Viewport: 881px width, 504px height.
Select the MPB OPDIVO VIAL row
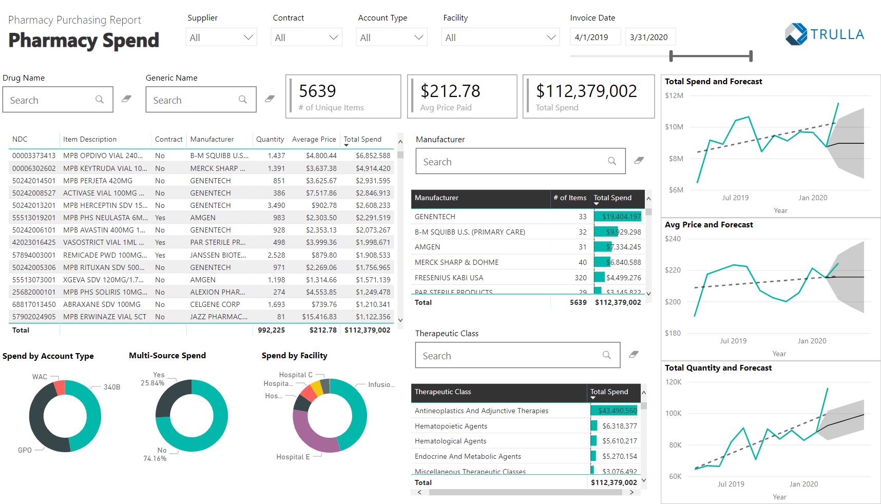[201, 156]
